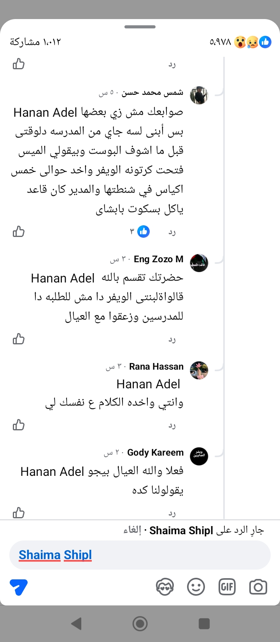Viewport: 280px width, 642px height.
Task: Like the comment by شمس محمد حسن
Action: (x=19, y=232)
